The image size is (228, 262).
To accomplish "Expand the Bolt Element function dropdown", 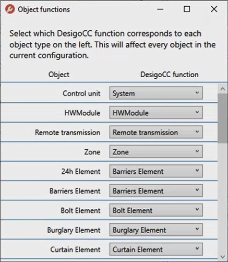I will click(x=156, y=210).
